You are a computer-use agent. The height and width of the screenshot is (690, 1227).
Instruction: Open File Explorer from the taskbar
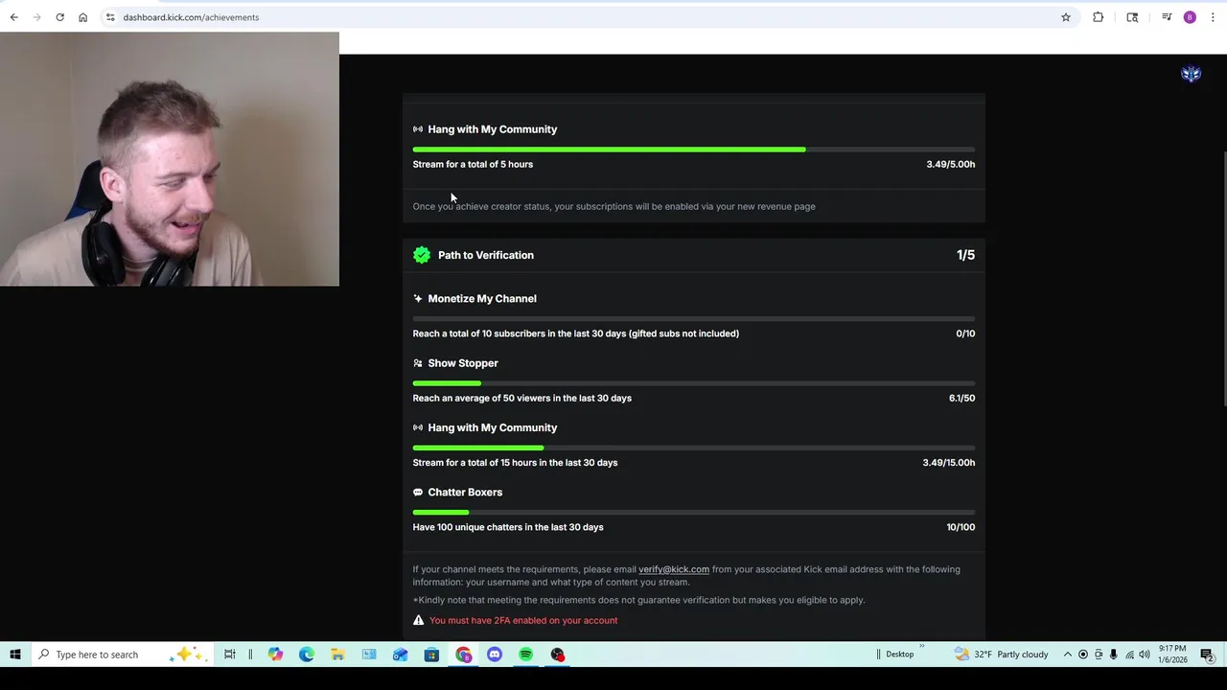(x=337, y=655)
